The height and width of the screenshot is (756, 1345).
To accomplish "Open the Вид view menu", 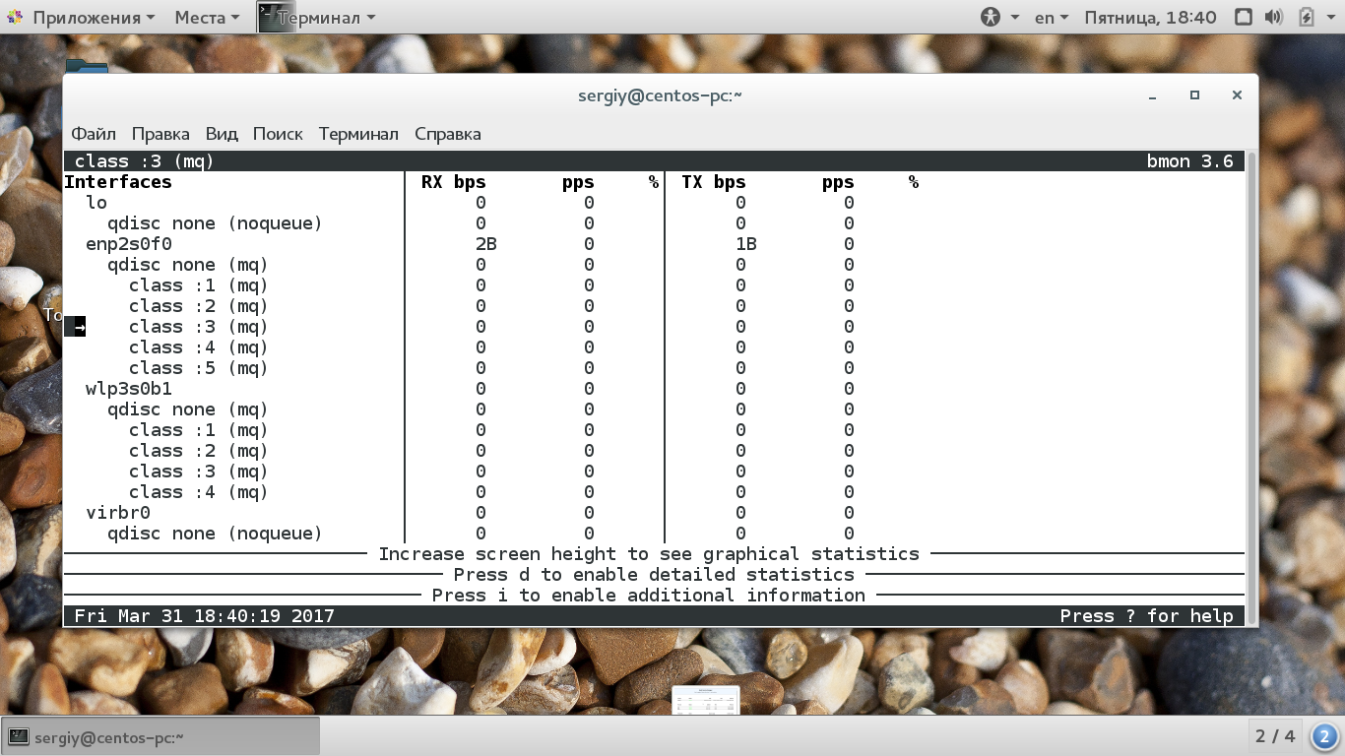I will 222,134.
